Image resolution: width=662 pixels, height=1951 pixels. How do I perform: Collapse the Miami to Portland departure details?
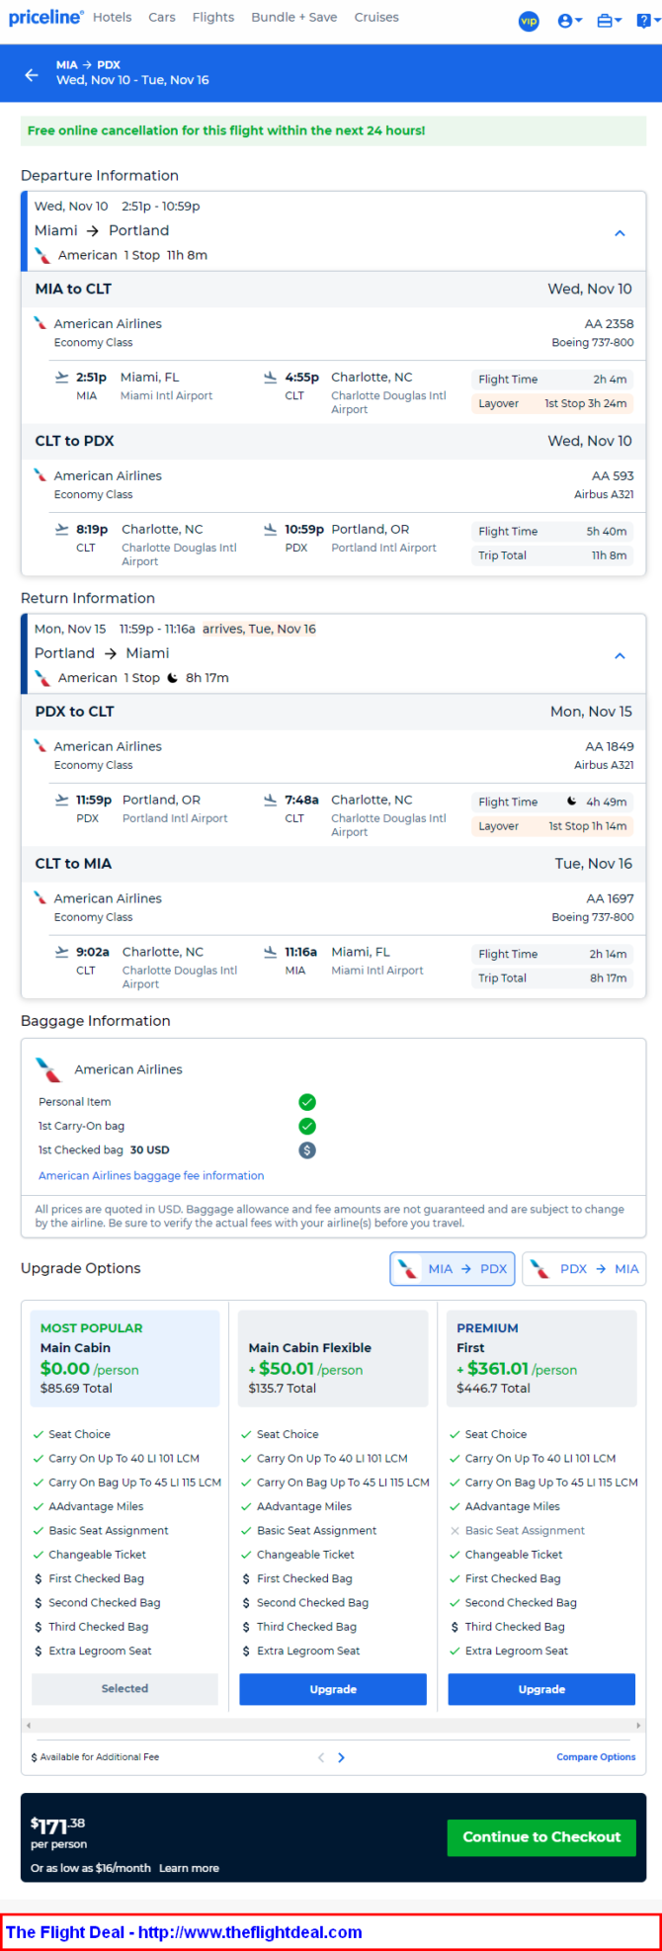(x=620, y=233)
